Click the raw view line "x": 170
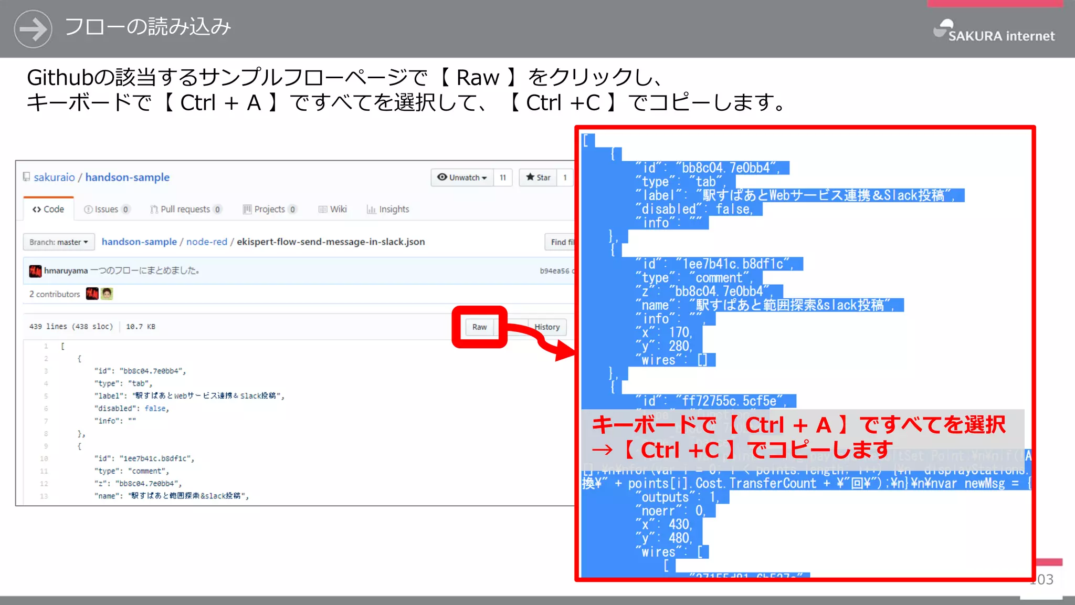The image size is (1075, 605). coord(664,332)
